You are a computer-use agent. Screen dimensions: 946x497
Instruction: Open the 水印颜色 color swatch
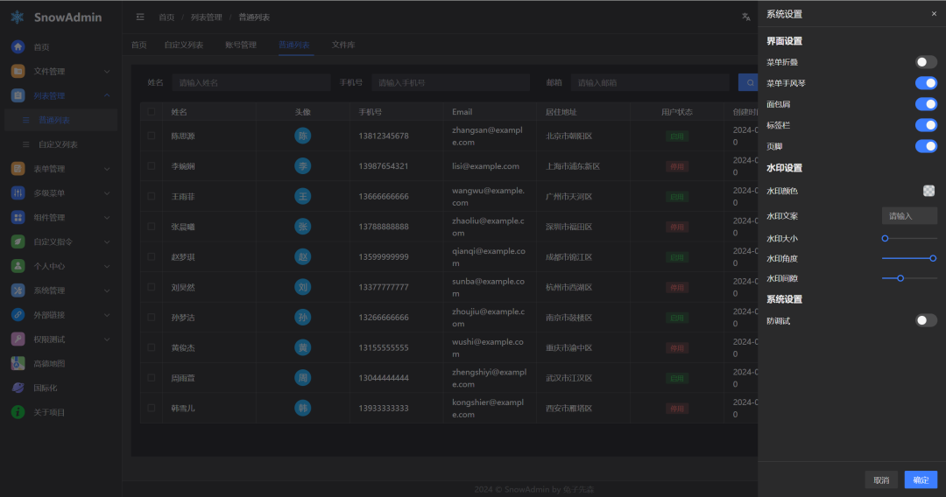click(x=928, y=191)
